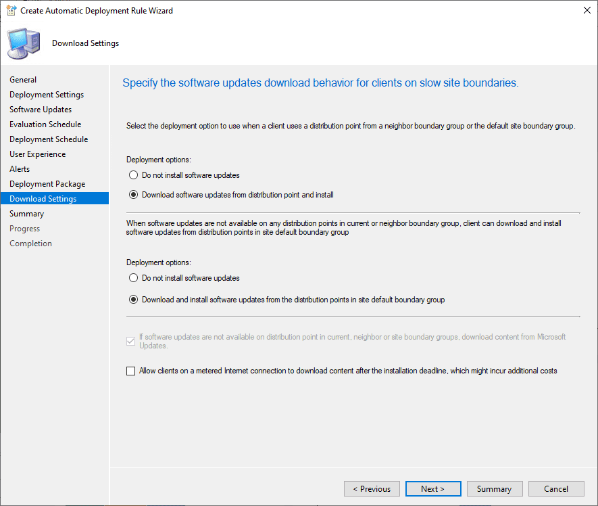This screenshot has height=506, width=598.
Task: Open Deployment Settings step
Action: [47, 95]
